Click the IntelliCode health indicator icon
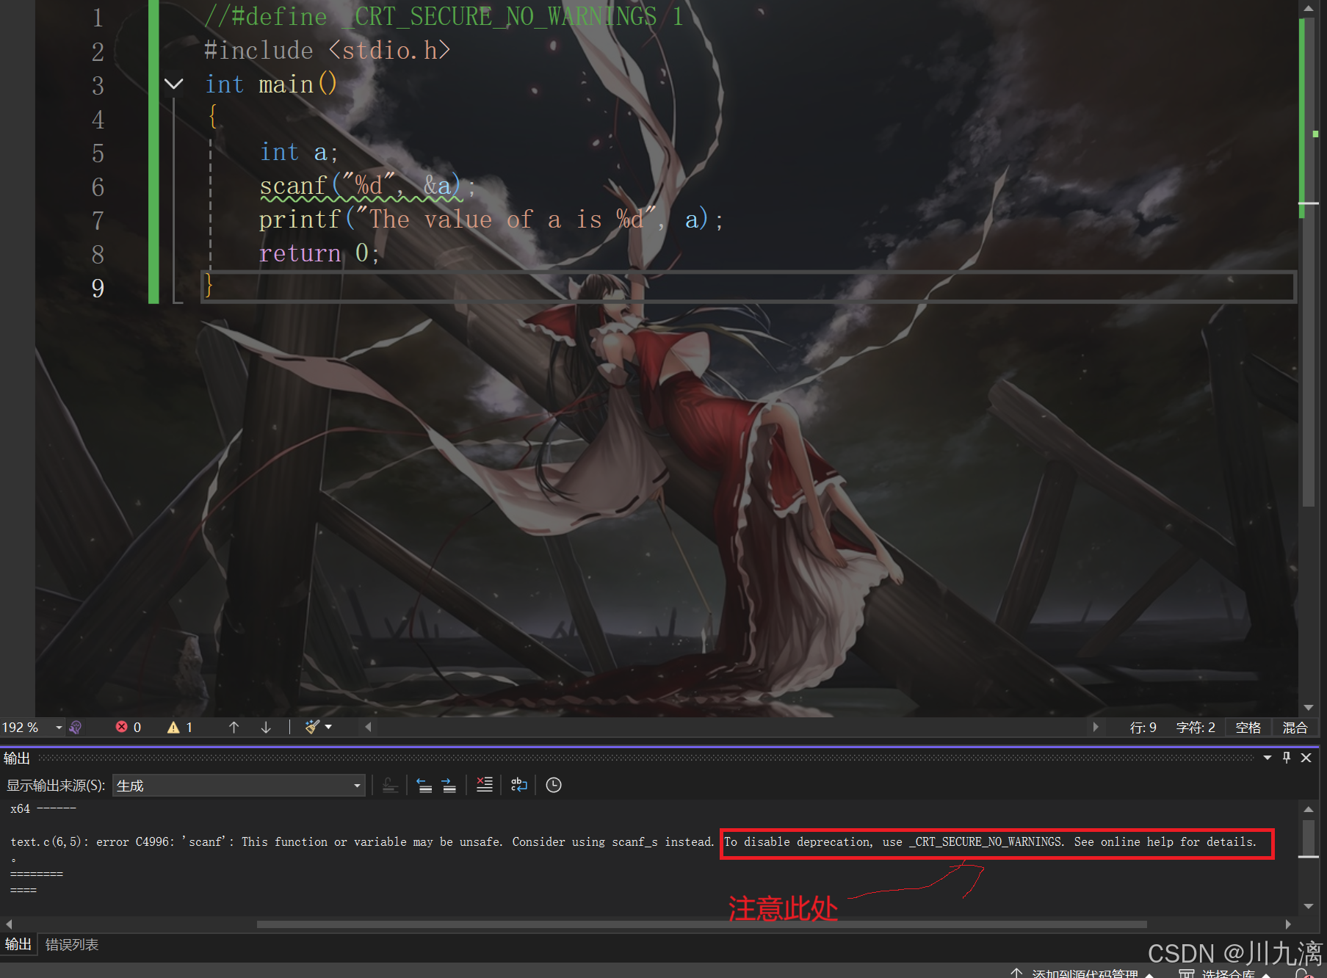1327x978 pixels. tap(75, 727)
